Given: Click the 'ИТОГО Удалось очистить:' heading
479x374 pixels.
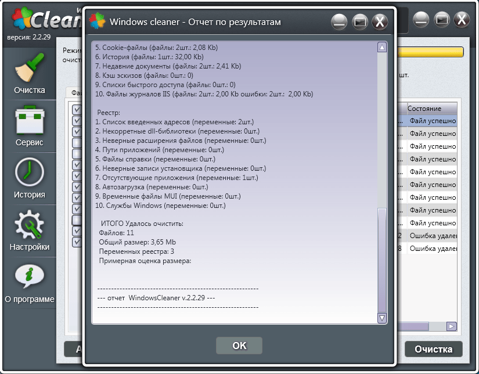Looking at the screenshot, I should 142,224.
